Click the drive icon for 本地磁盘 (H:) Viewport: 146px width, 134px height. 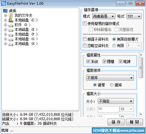(11, 44)
